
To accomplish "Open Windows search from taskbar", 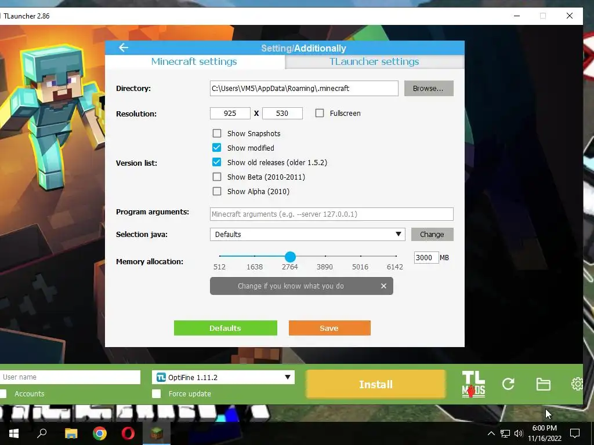I will pos(42,433).
